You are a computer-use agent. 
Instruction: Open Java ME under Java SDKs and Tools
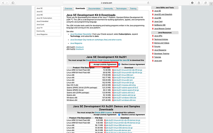(x=158, y=18)
